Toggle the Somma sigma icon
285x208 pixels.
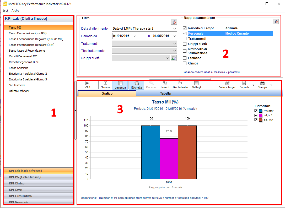coord(106,83)
